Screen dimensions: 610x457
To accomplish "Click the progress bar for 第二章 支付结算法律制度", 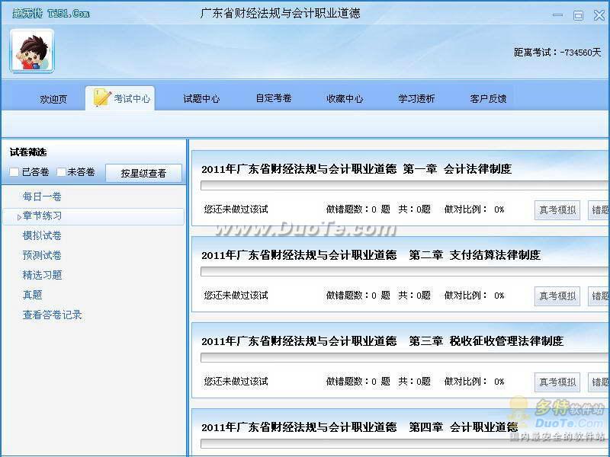I will pos(405,272).
